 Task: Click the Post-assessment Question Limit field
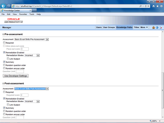point(20,117)
